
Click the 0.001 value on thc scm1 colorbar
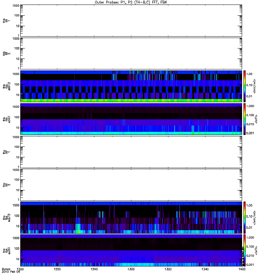250,265
